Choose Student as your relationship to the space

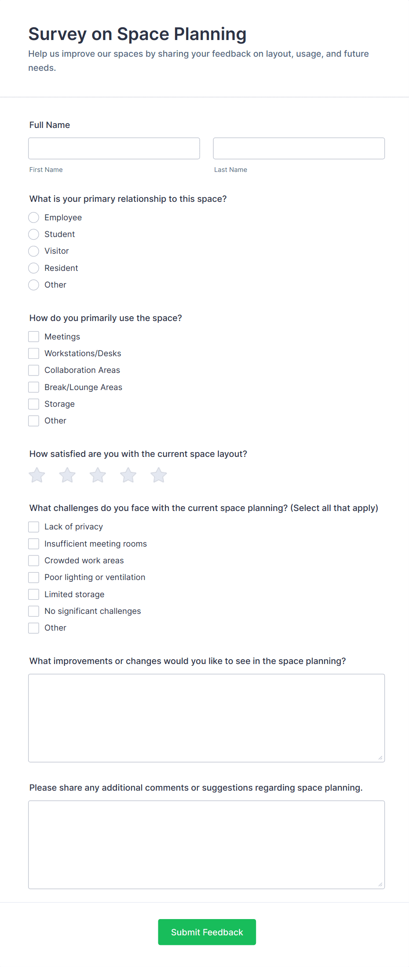pyautogui.click(x=33, y=234)
